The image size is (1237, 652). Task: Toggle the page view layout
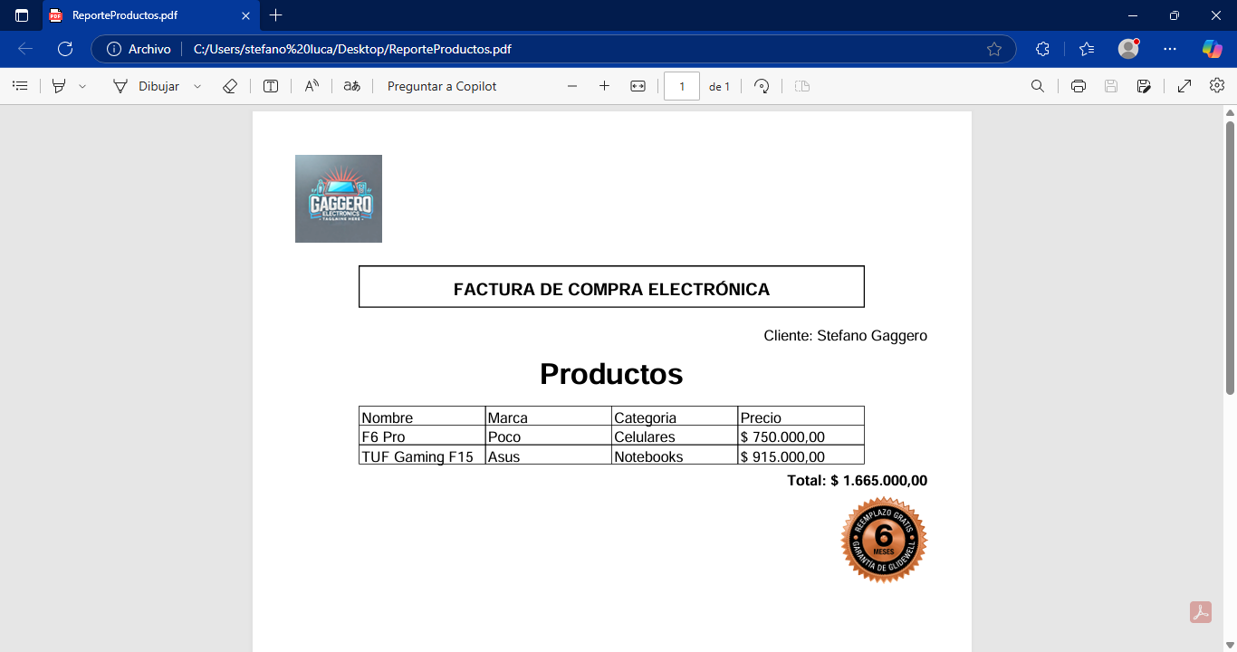tap(801, 86)
